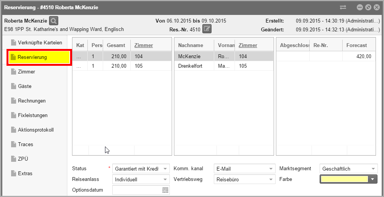Screen dimensions: 384x197
Task: Open the yellow Farbe color picker
Action: [373, 179]
